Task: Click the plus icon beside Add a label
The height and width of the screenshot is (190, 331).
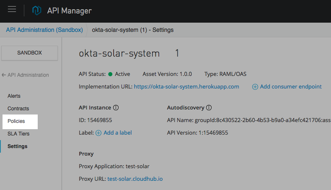Action: 98,133
